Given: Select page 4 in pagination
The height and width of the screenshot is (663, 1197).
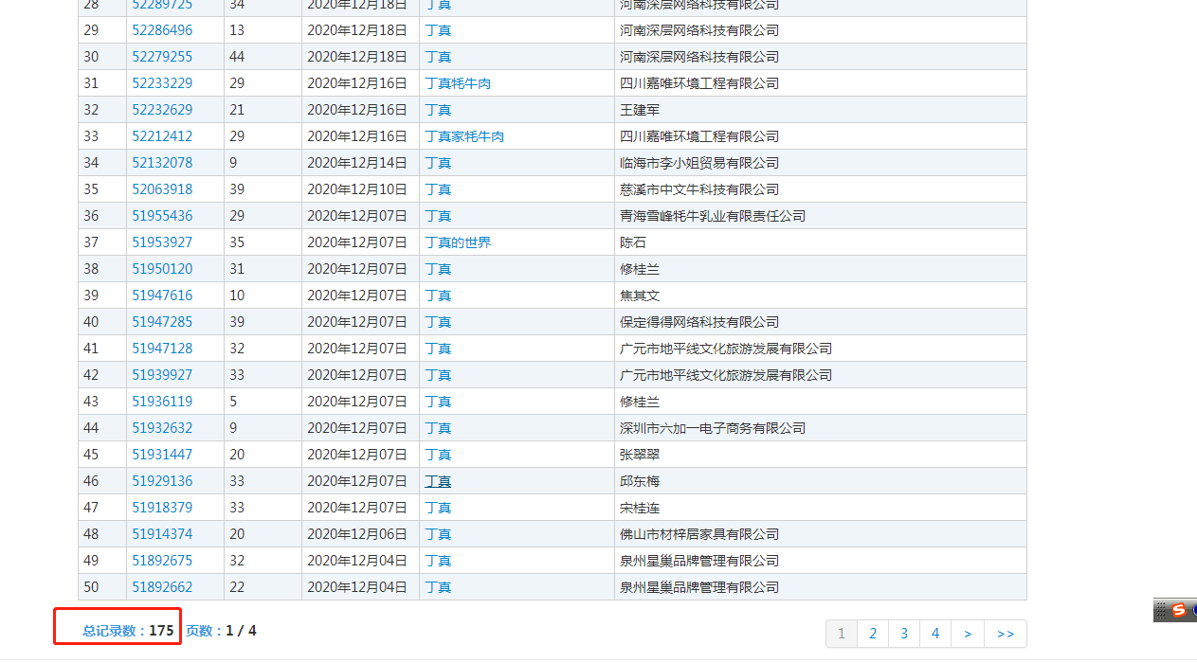Looking at the screenshot, I should point(935,634).
